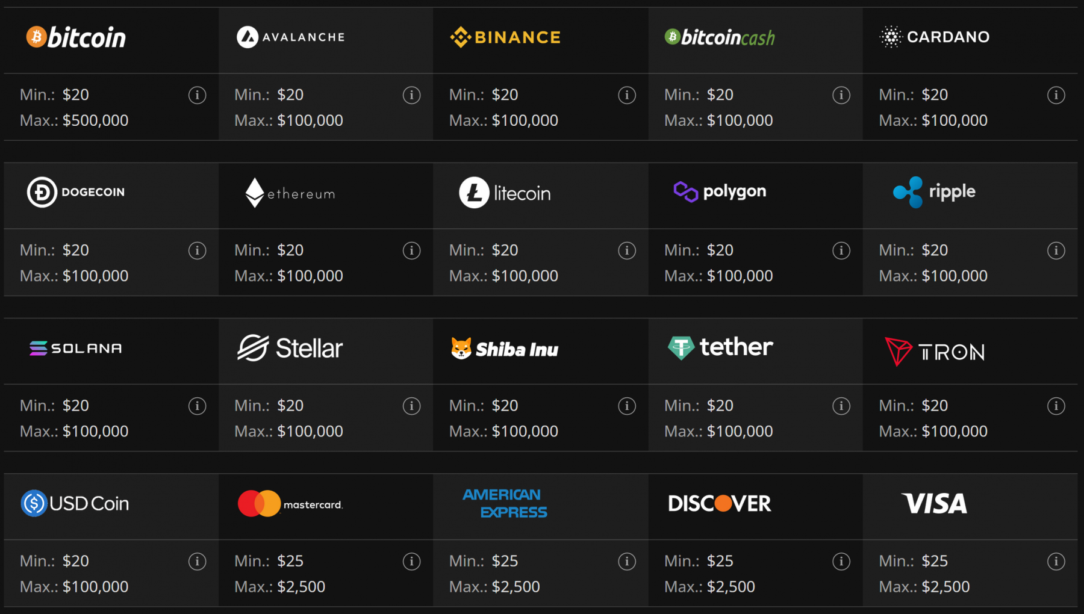
Task: Pick the Stellar payment option
Action: click(x=290, y=348)
